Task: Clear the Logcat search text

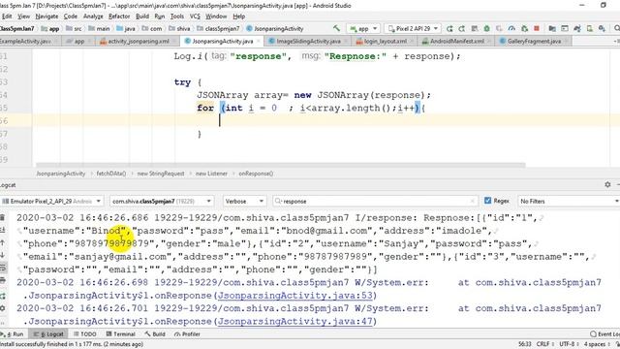Action: pos(472,201)
